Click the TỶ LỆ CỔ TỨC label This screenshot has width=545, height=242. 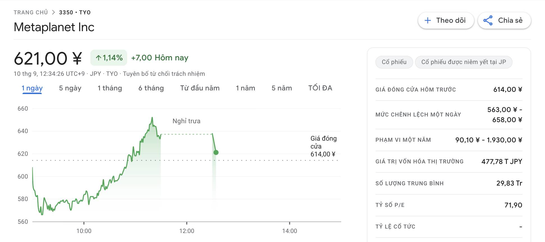(395, 227)
